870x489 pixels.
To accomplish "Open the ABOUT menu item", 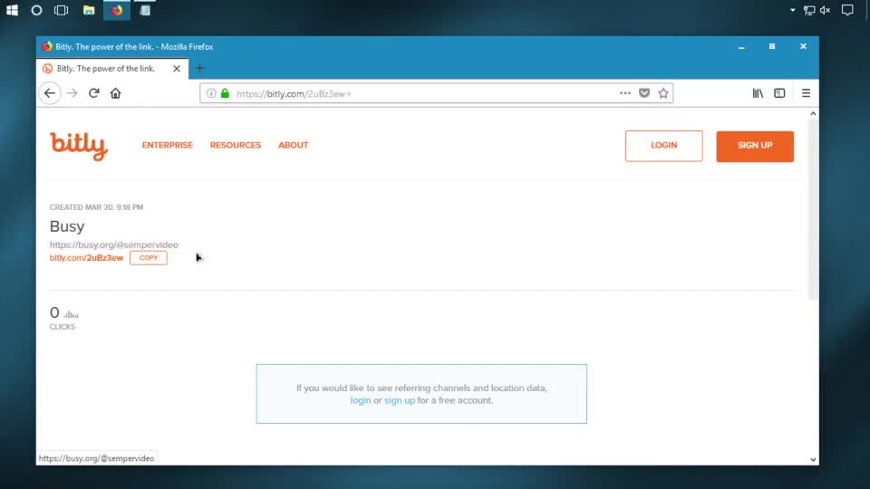I will [293, 145].
